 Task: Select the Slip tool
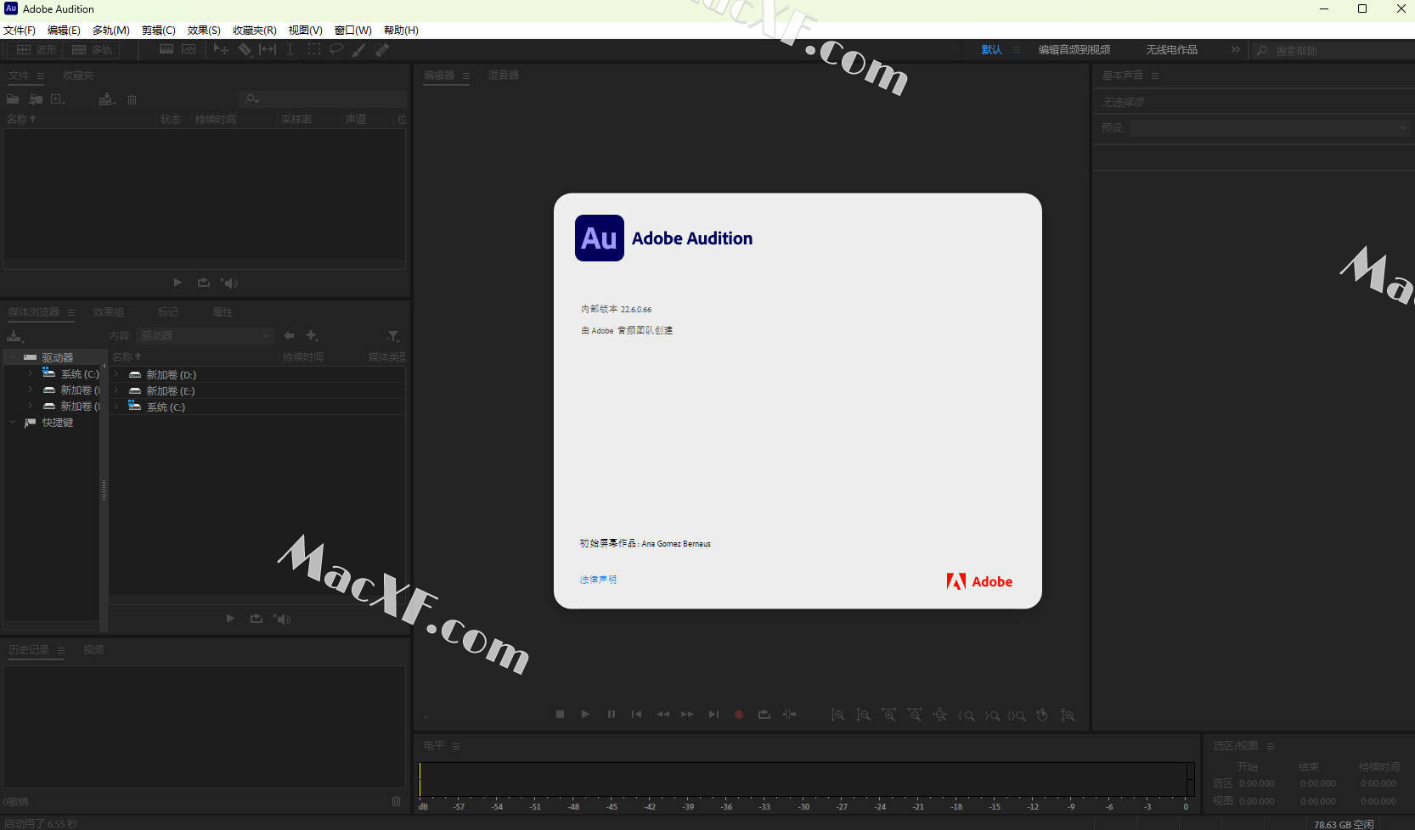268,49
